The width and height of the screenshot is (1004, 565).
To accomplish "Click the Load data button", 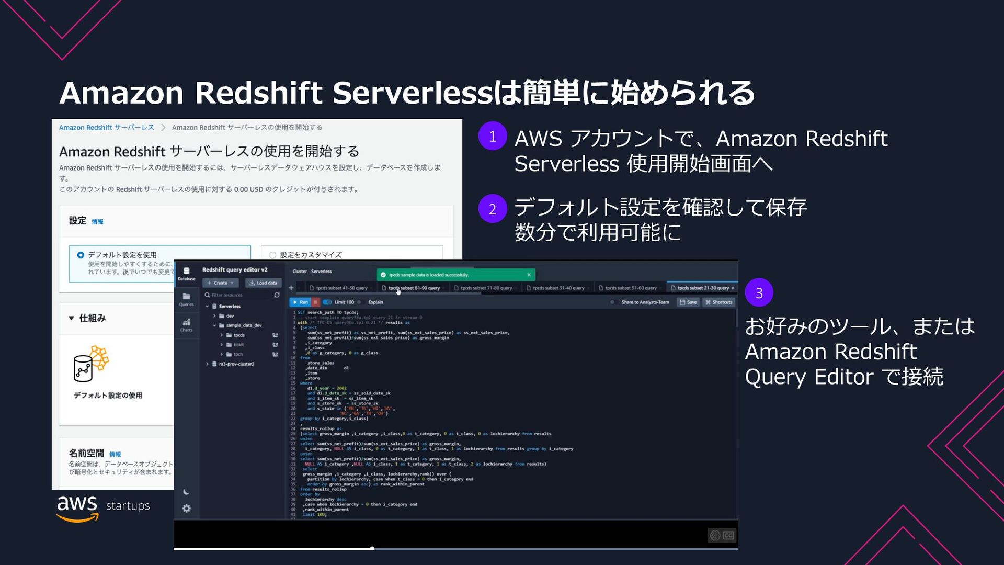I will (263, 283).
